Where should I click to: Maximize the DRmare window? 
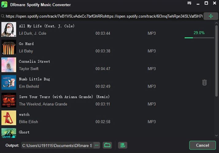click(x=206, y=3)
